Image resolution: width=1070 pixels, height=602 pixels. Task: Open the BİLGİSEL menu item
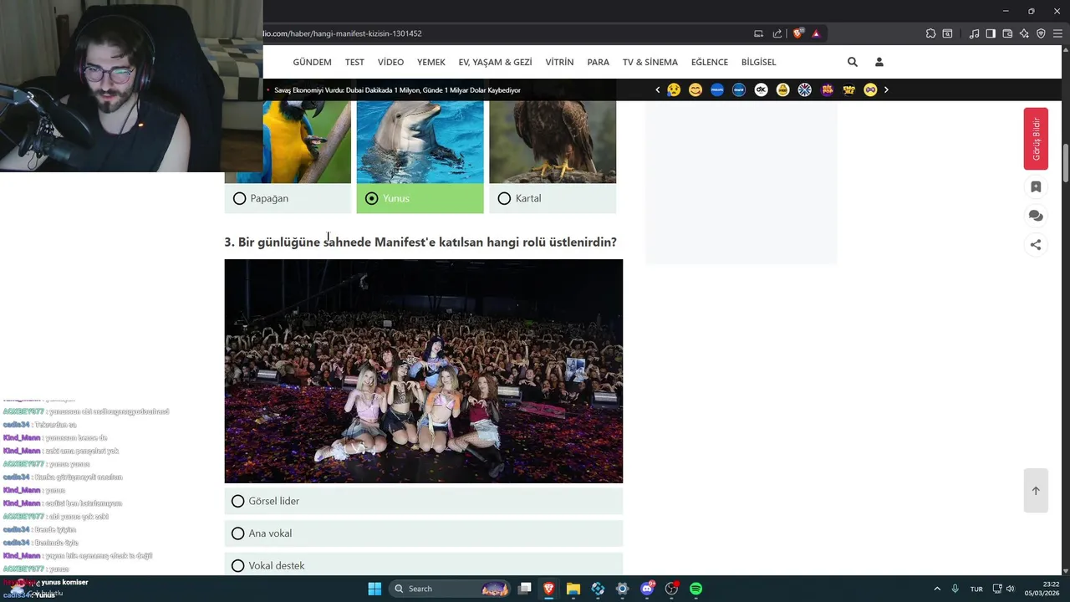tap(758, 62)
